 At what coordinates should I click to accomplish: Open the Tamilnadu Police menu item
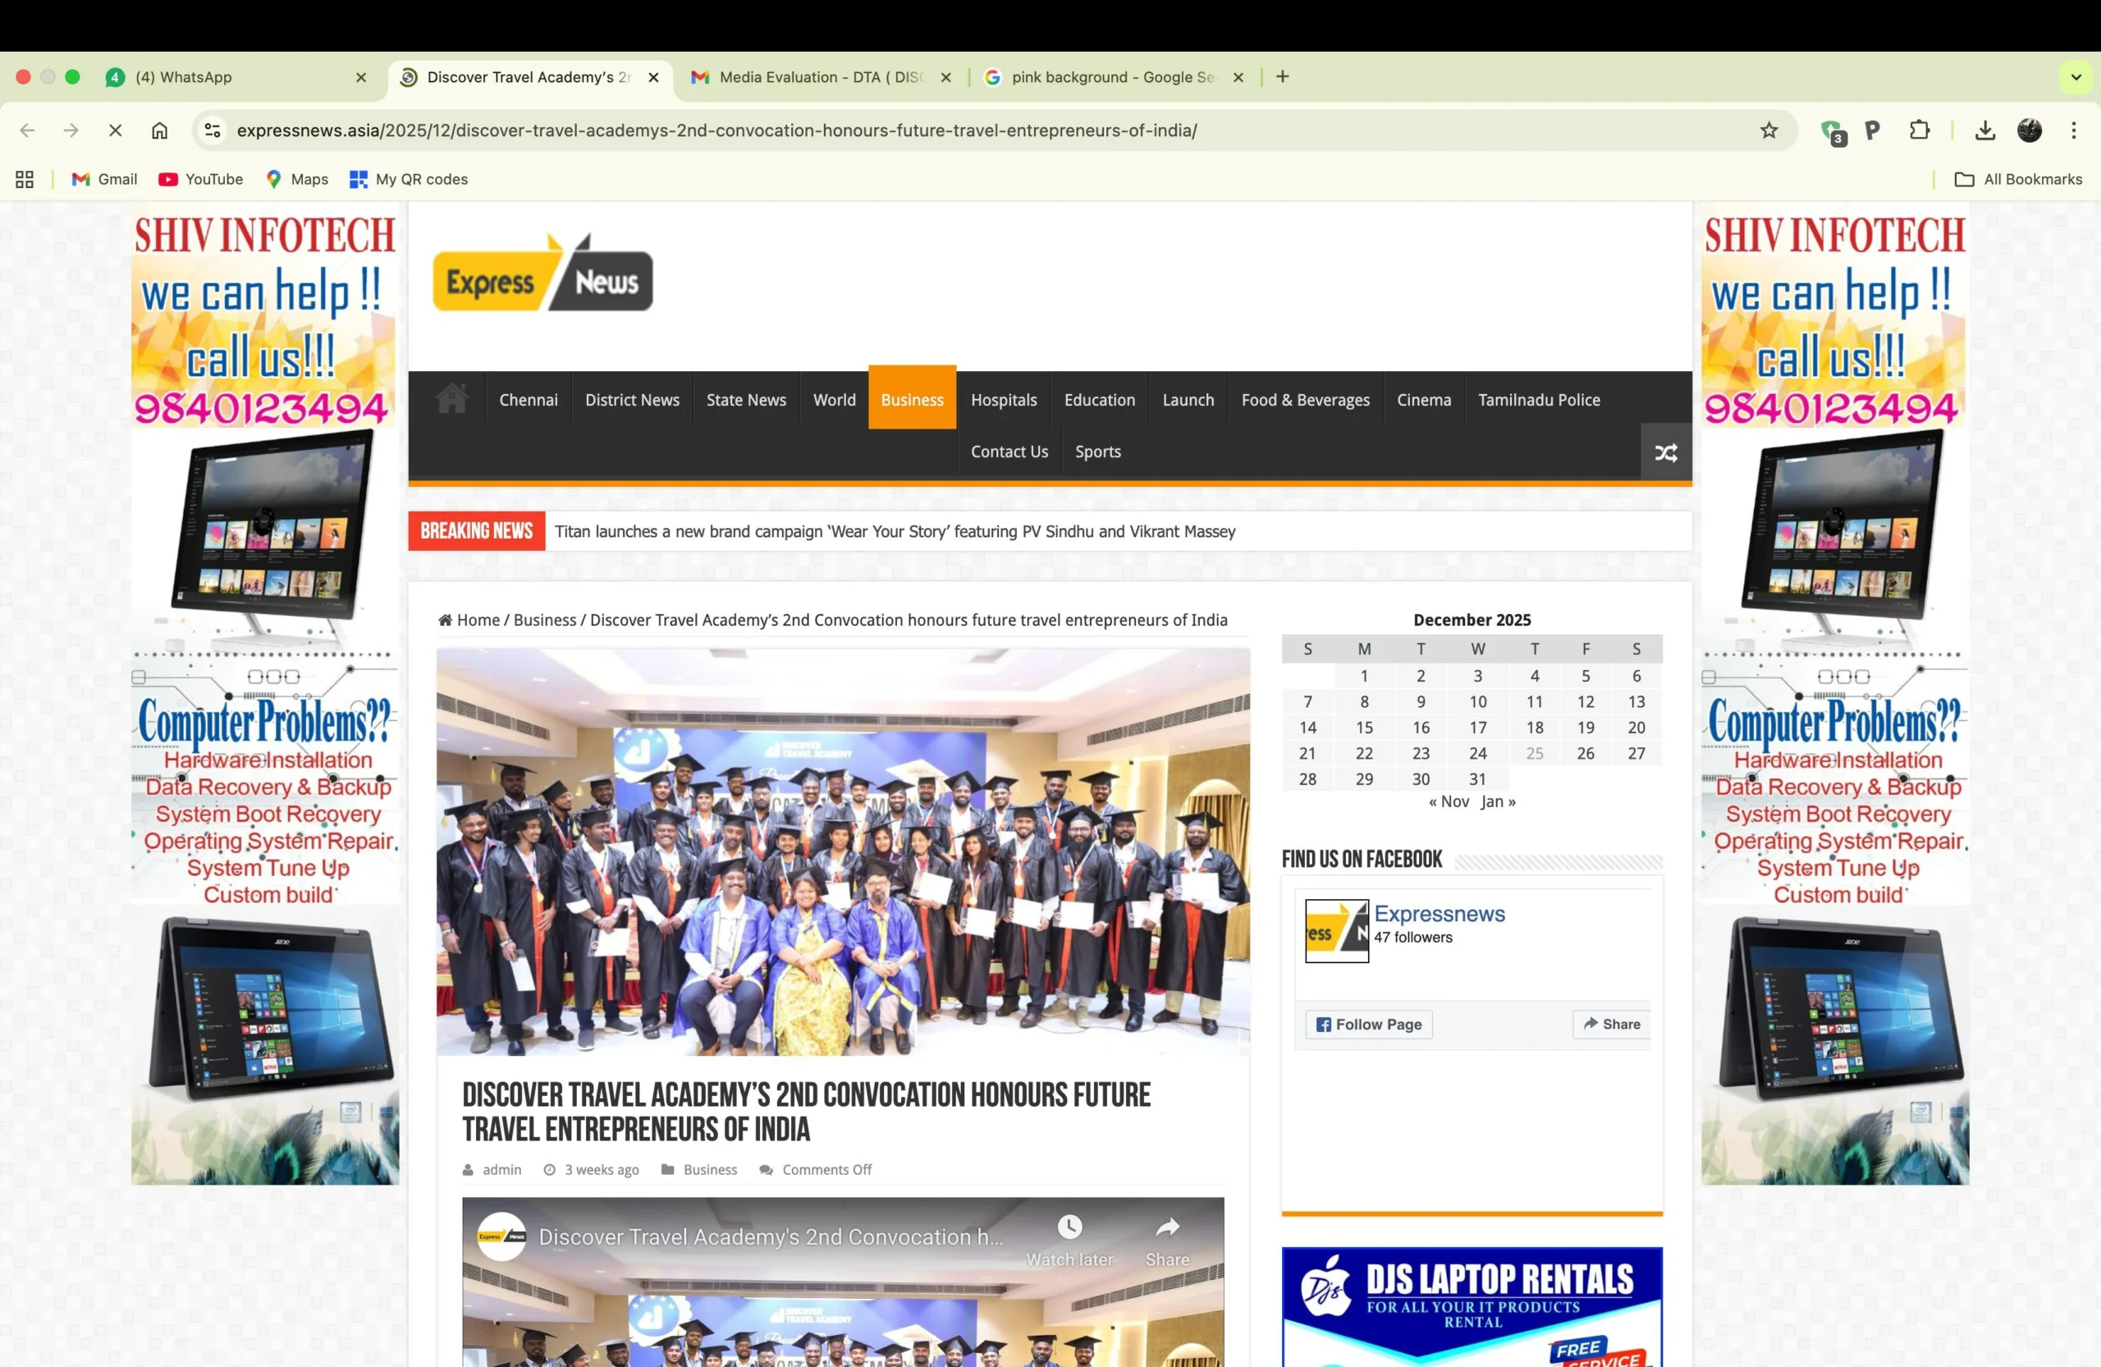[1539, 400]
